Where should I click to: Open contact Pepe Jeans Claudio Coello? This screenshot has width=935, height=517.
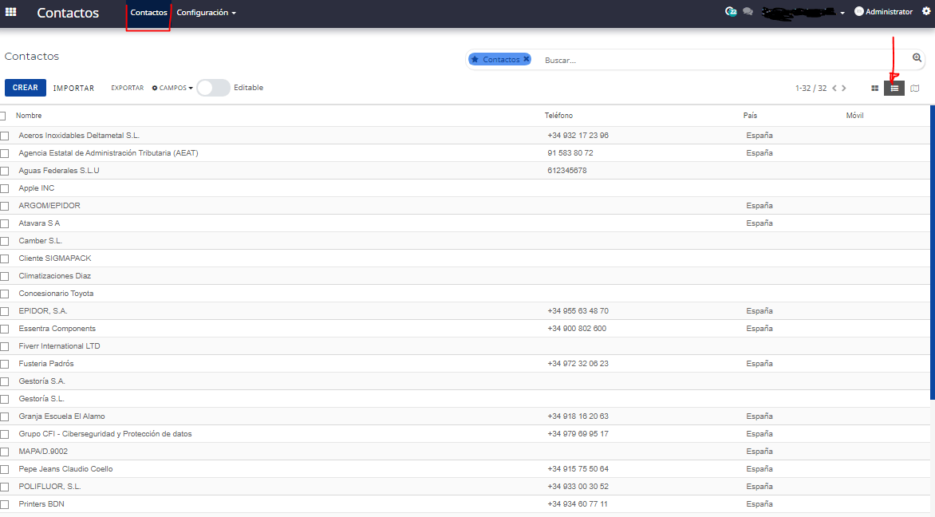65,468
